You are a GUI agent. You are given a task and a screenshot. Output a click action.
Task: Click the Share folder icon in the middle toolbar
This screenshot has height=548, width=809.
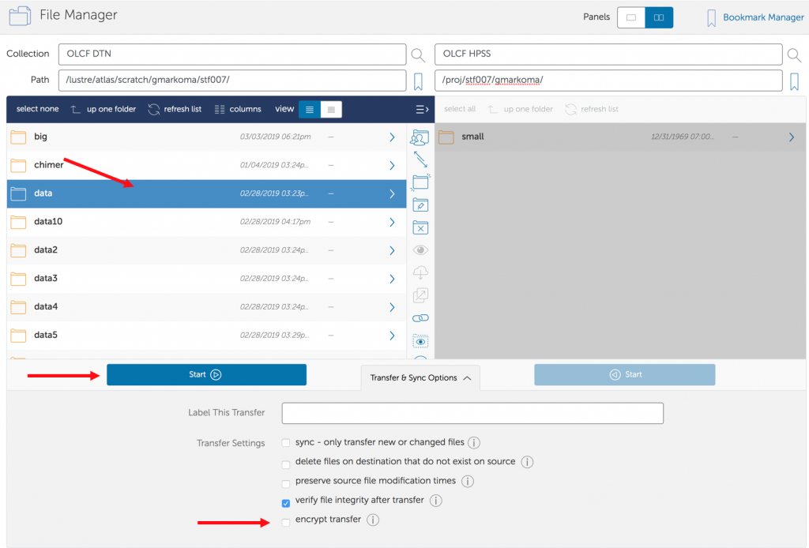point(420,137)
